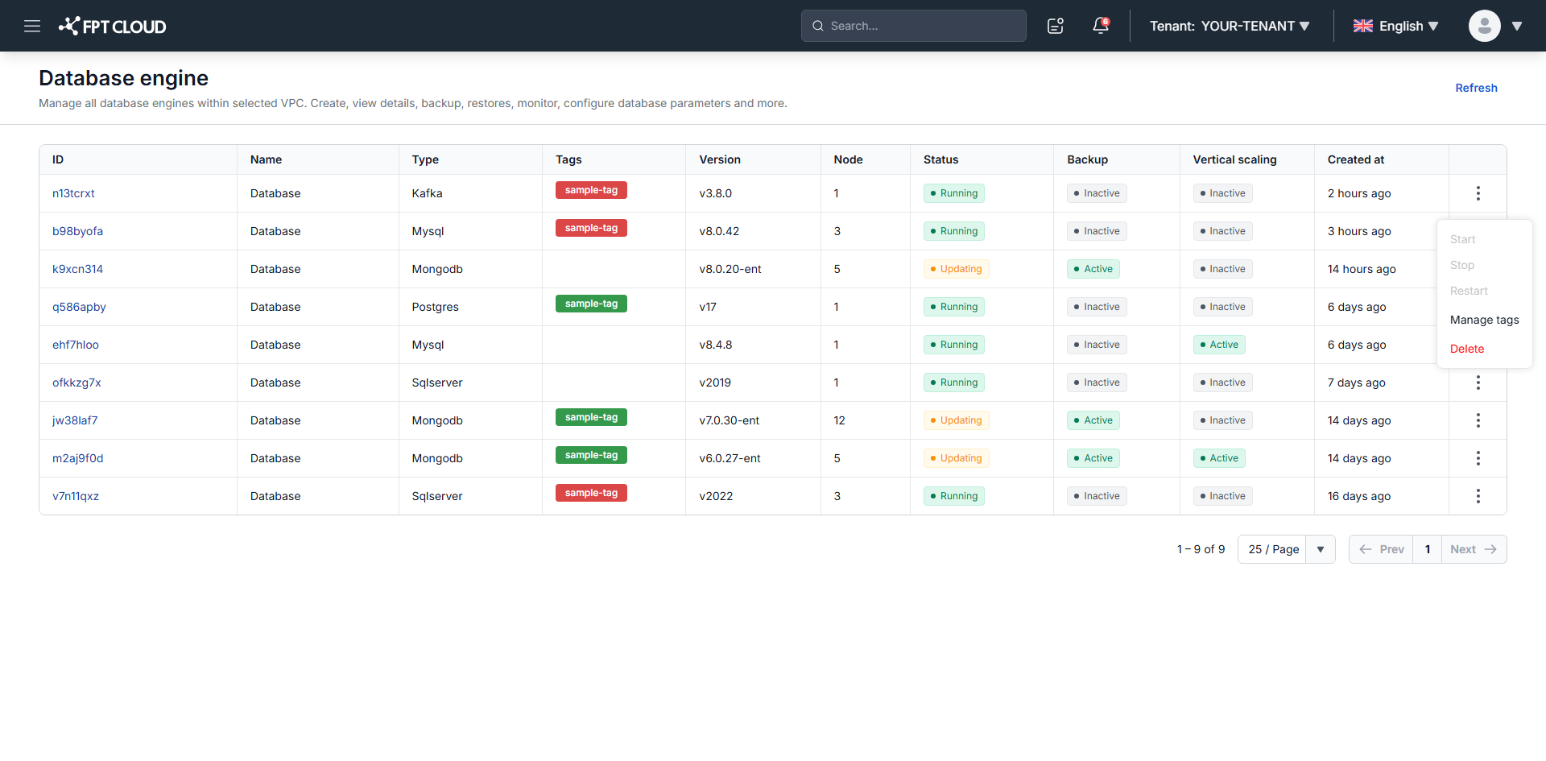Open database k9xcn314 details

77,269
